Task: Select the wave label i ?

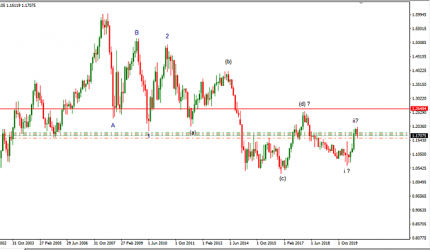Action: click(347, 171)
